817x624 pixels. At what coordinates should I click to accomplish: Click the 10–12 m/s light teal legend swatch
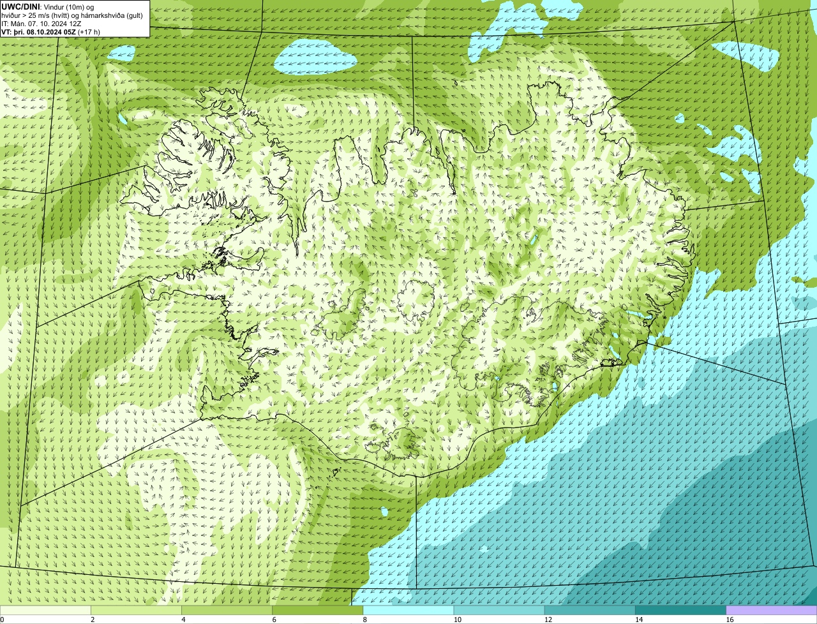[x=499, y=610]
